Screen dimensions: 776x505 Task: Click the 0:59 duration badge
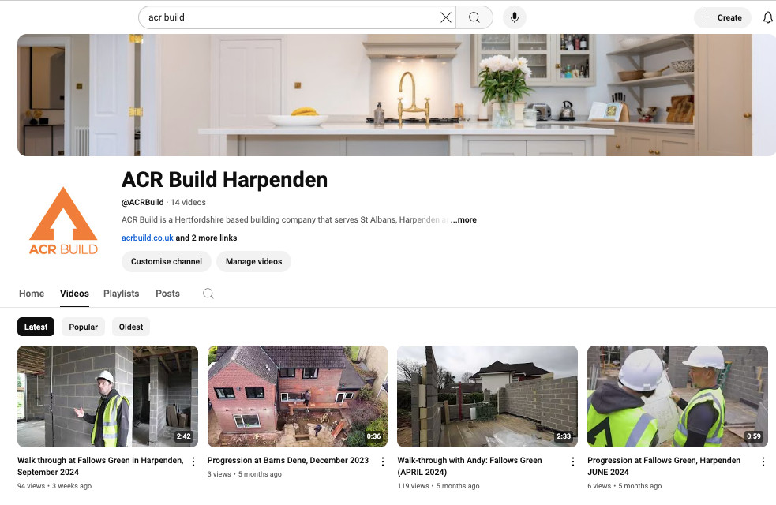[x=754, y=436]
